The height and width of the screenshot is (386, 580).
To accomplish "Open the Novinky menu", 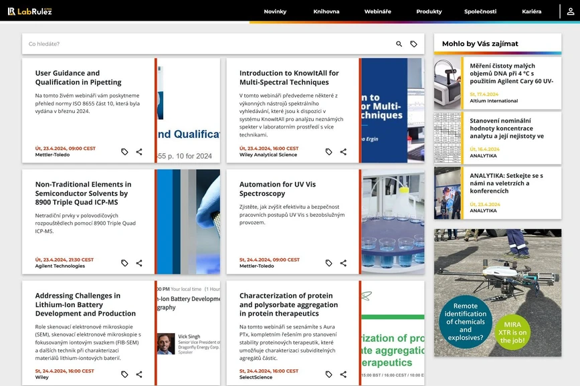I will coord(275,11).
